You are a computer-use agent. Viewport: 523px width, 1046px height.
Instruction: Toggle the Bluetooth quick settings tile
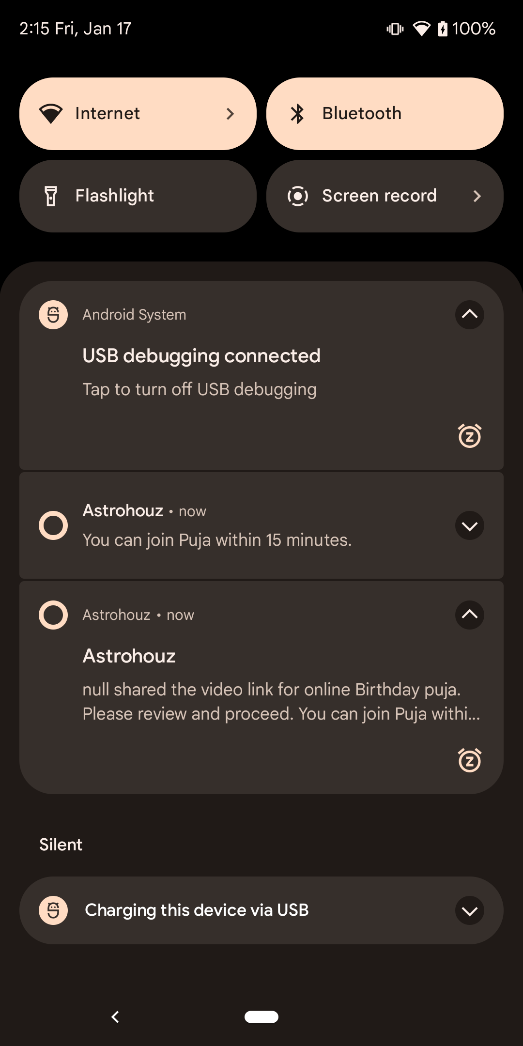point(385,114)
